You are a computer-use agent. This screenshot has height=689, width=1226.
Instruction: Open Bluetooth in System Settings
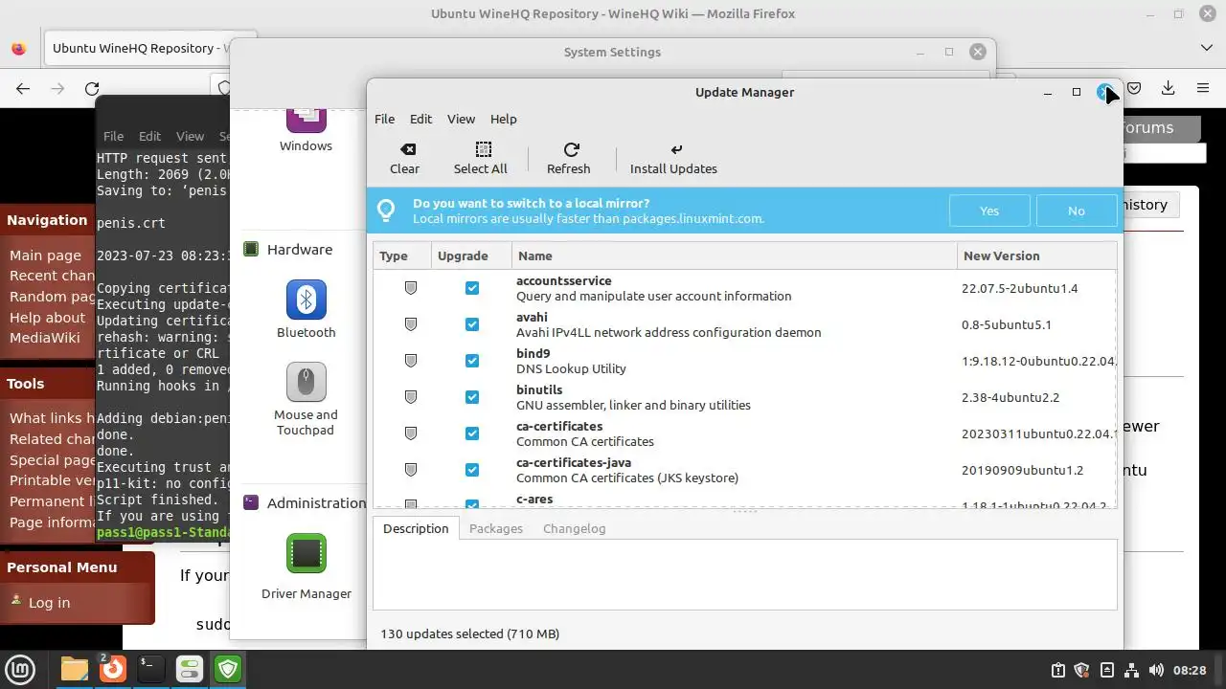tap(306, 309)
